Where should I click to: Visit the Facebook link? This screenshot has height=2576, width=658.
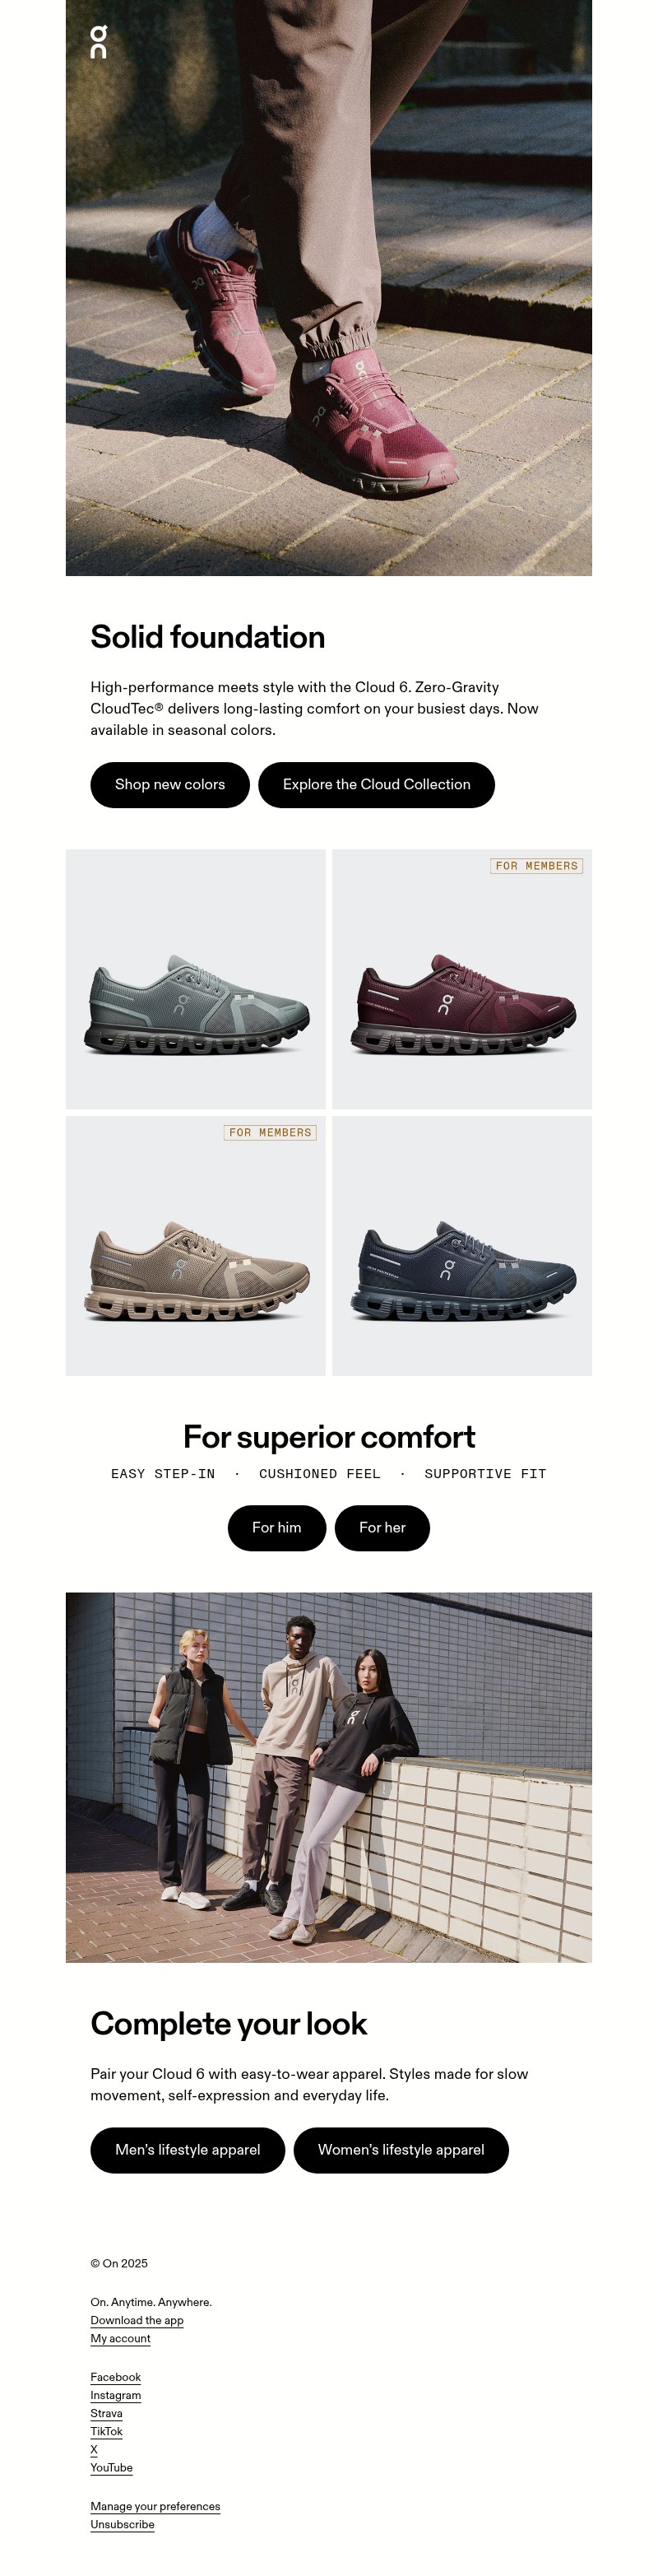[x=116, y=2376]
